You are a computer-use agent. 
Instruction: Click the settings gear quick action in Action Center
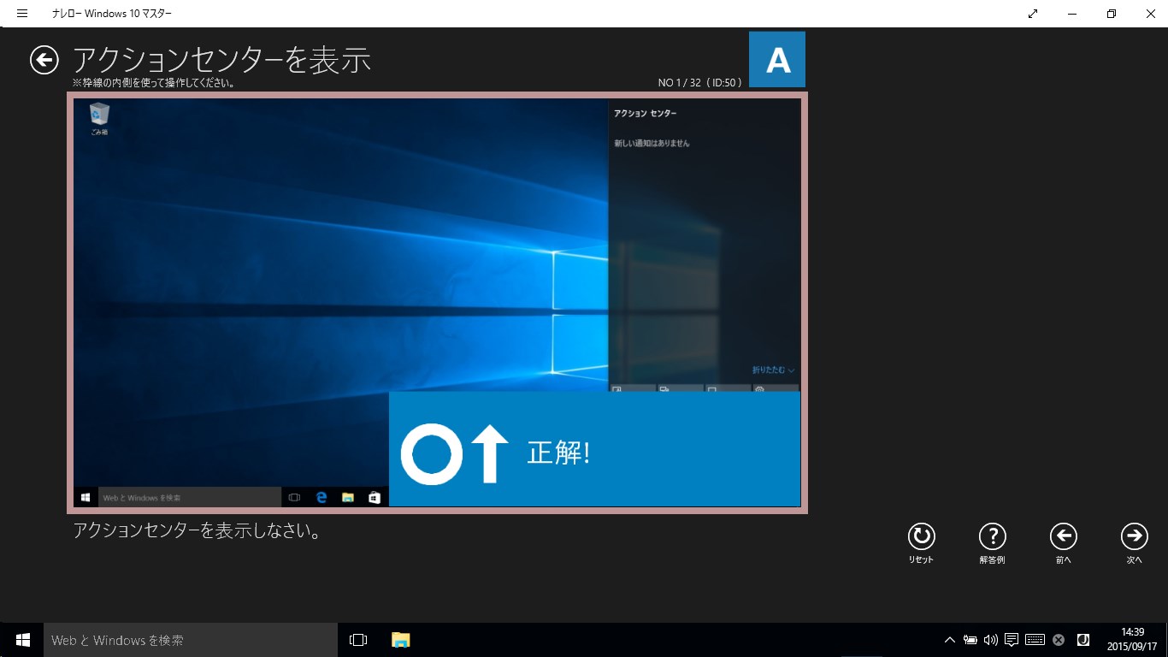[759, 389]
